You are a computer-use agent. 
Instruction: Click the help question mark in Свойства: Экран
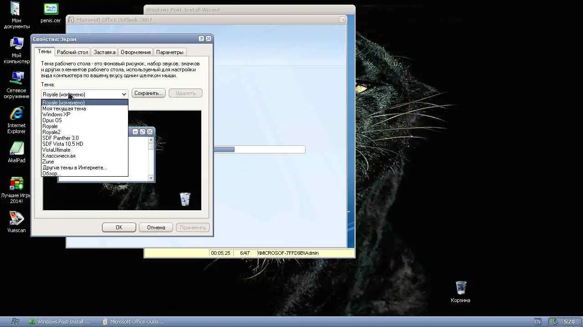pyautogui.click(x=202, y=39)
